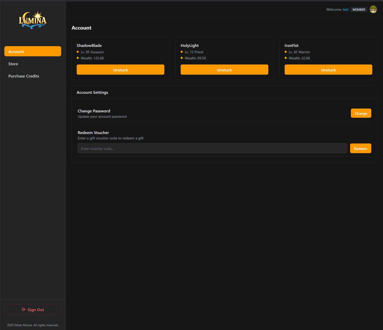
Task: Select the Account section in the sidebar
Action: pos(33,51)
